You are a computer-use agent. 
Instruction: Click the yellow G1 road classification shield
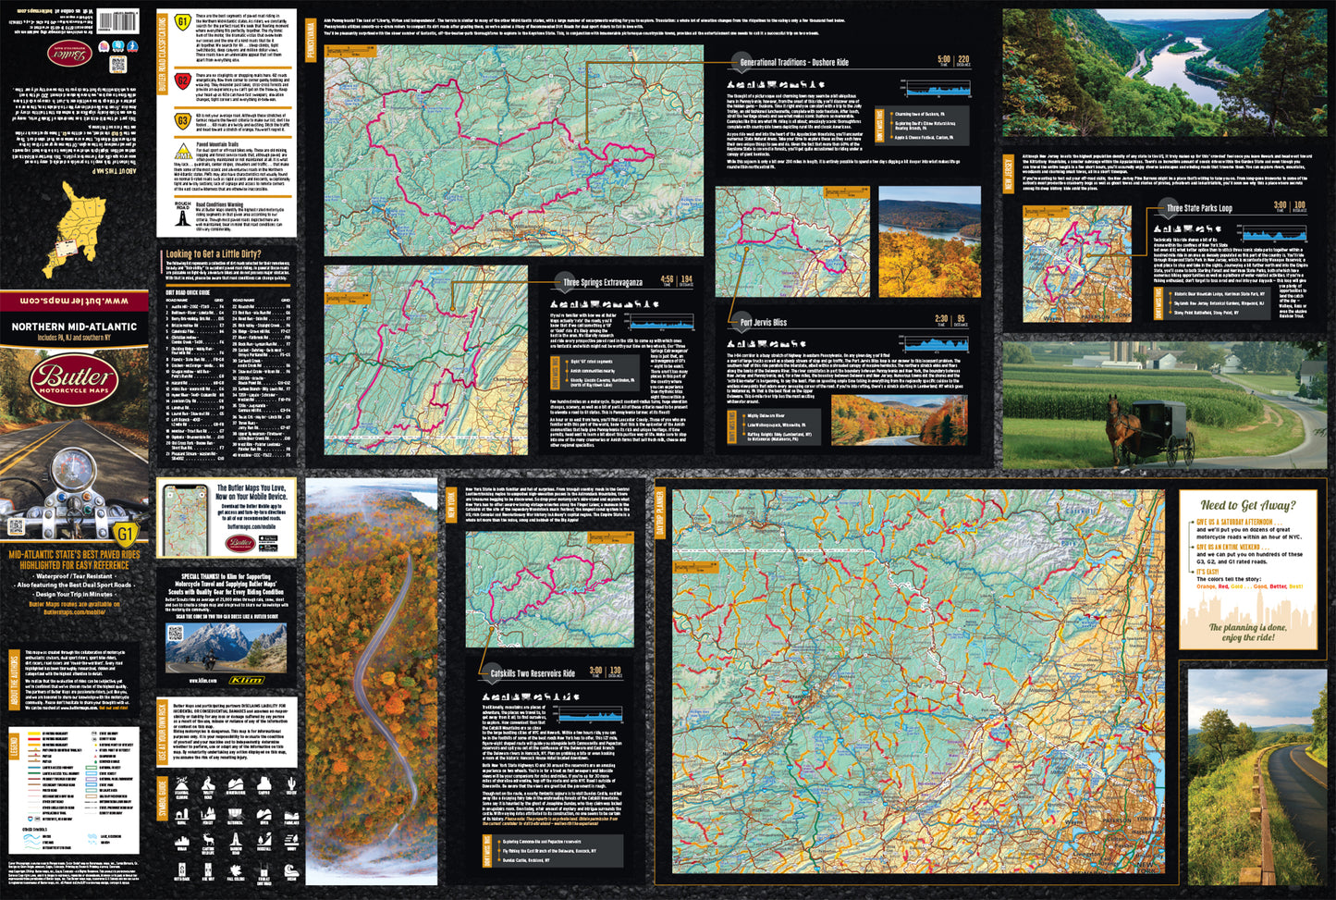[x=183, y=22]
